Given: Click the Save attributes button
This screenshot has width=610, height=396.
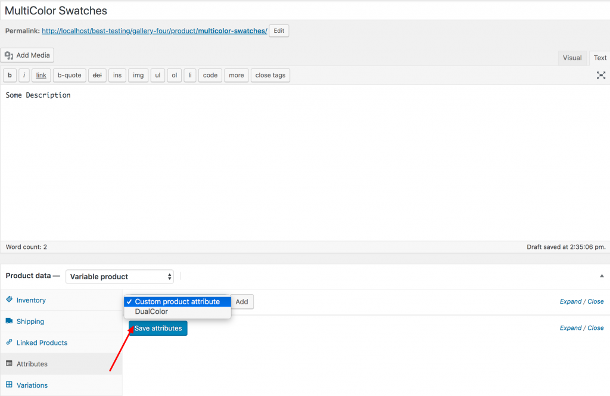Looking at the screenshot, I should pos(157,328).
